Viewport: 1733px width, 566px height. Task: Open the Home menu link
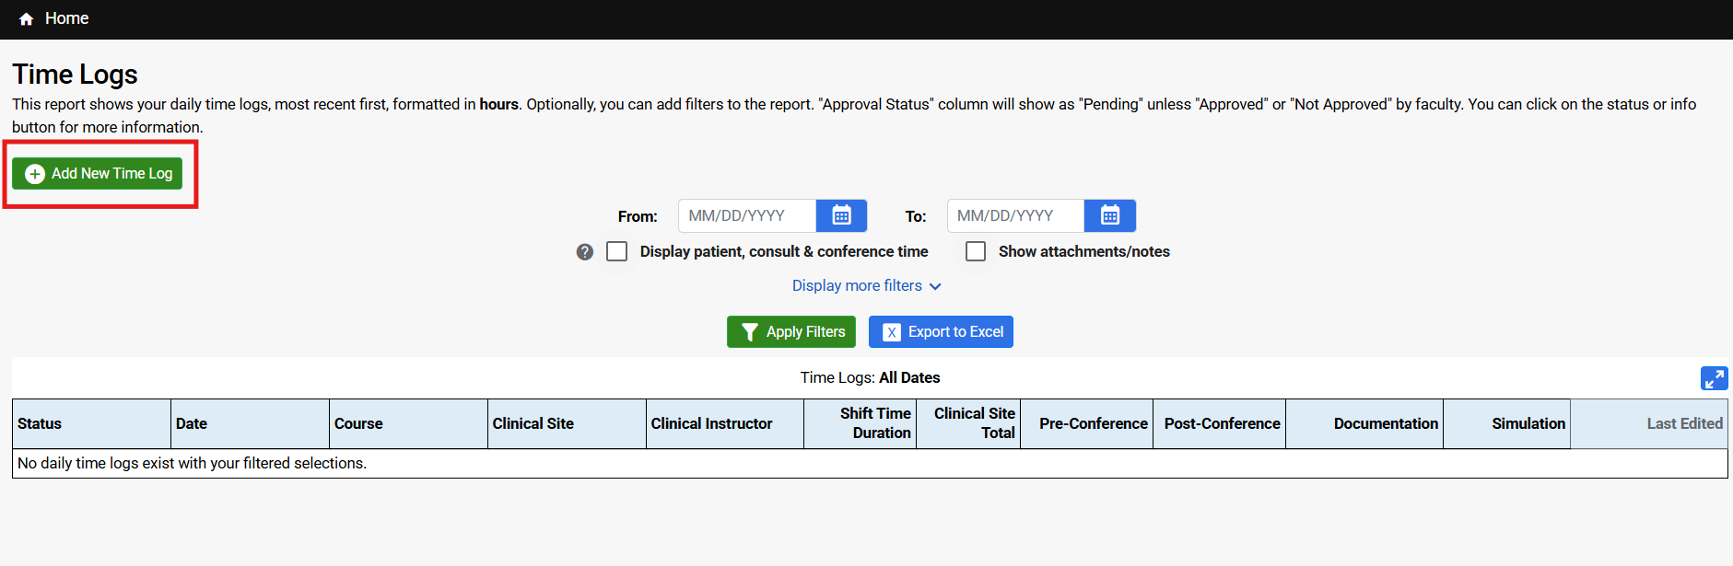pyautogui.click(x=66, y=18)
